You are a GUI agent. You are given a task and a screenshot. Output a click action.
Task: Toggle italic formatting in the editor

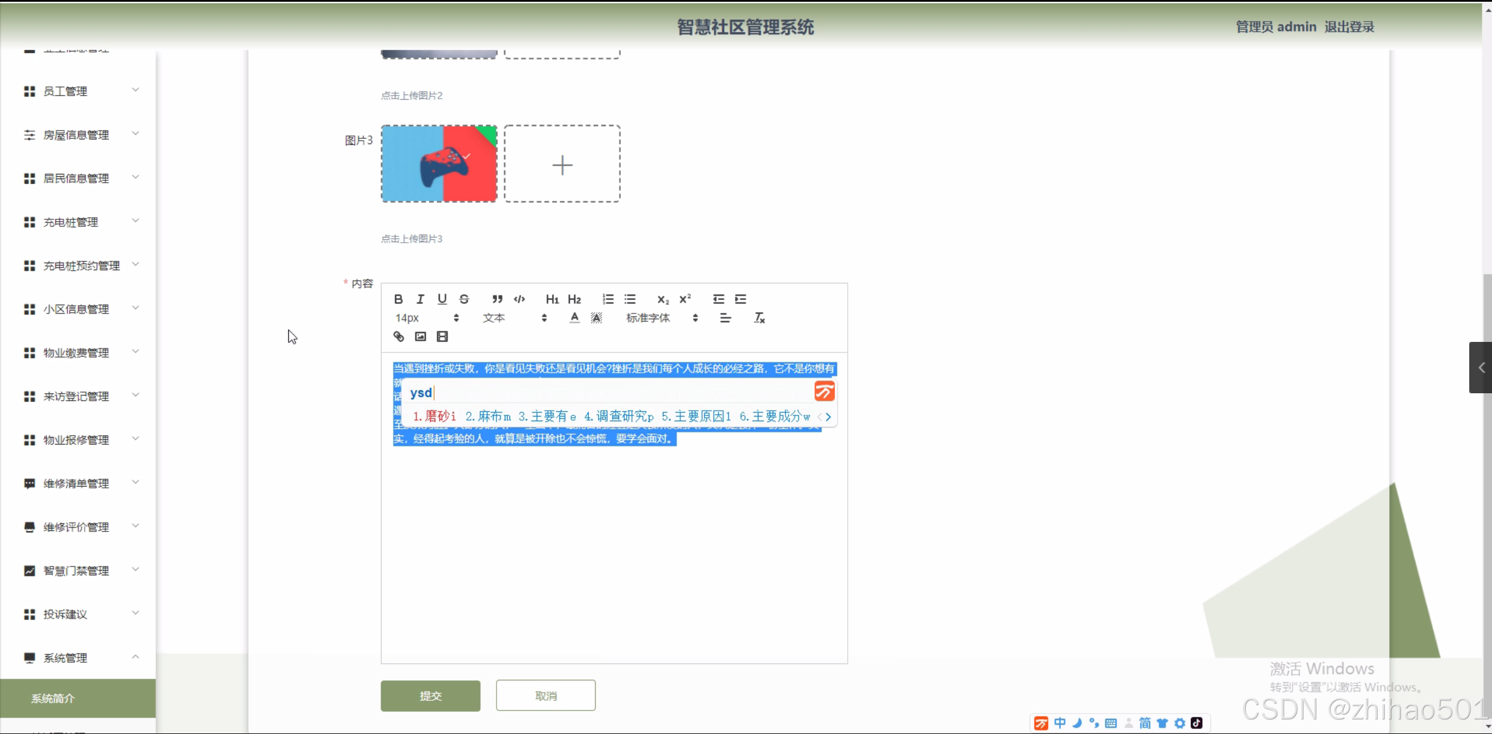pos(420,299)
